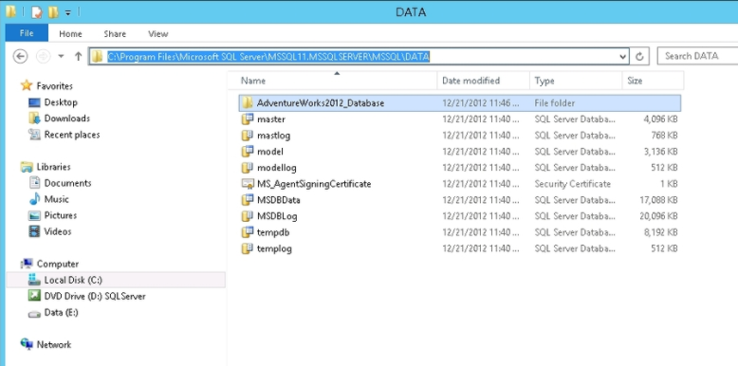
Task: Open Network in navigation pane
Action: 54,344
